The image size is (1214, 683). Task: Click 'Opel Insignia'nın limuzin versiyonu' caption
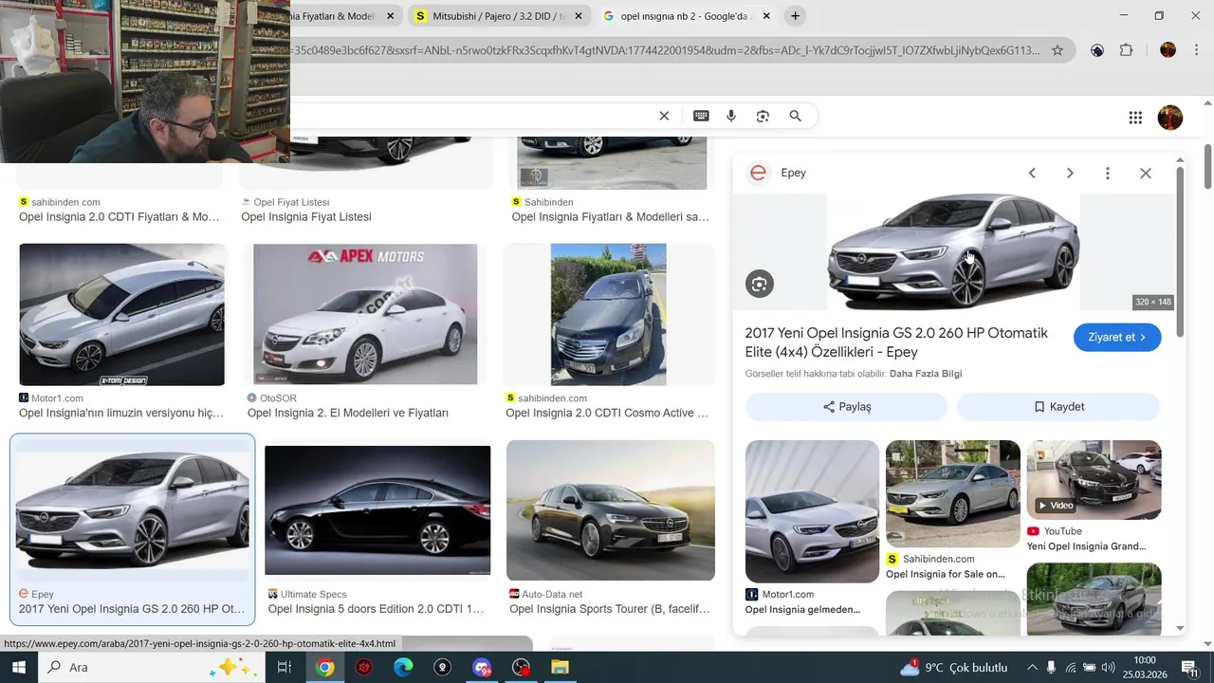[x=121, y=414]
